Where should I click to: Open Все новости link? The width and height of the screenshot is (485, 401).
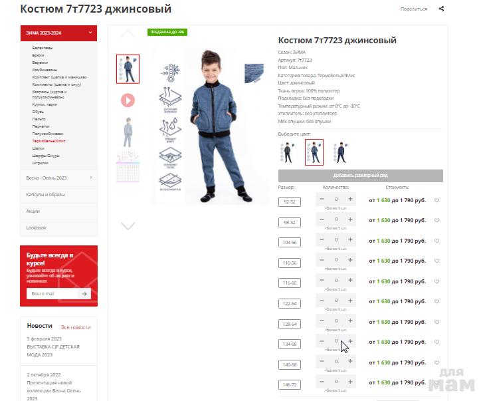point(76,327)
